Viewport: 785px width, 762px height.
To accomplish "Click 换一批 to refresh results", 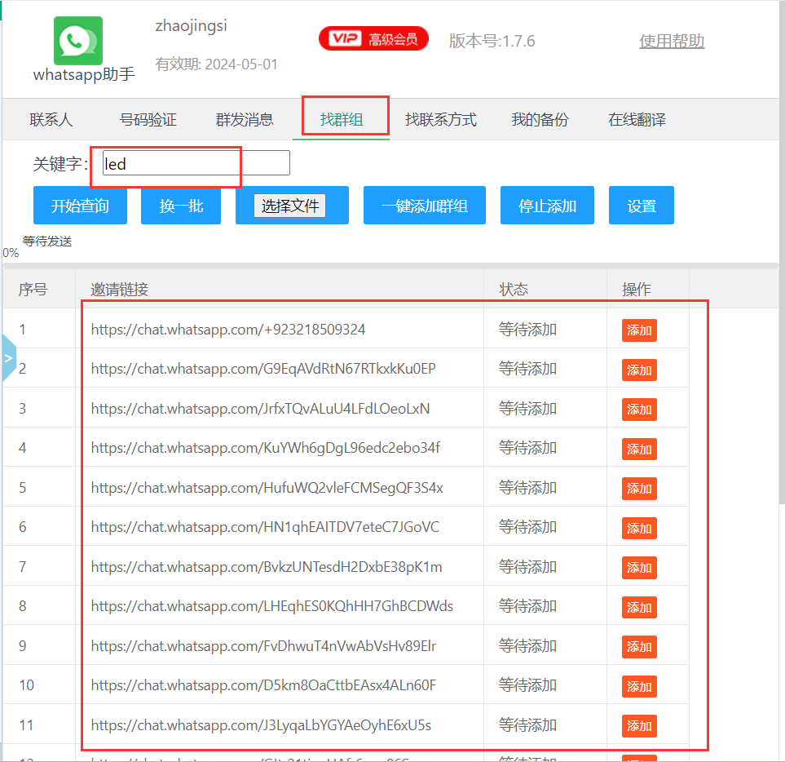I will [181, 206].
